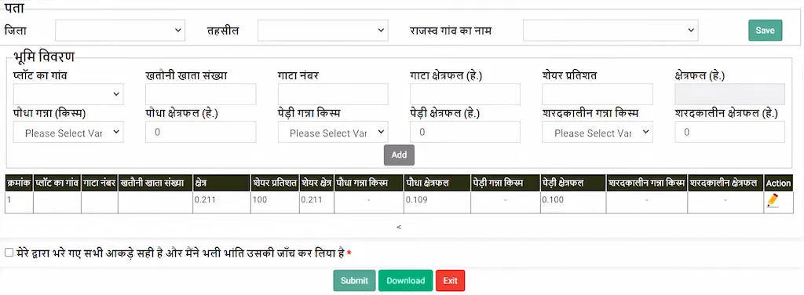Click the Action column header
804x295 pixels.
coord(778,183)
